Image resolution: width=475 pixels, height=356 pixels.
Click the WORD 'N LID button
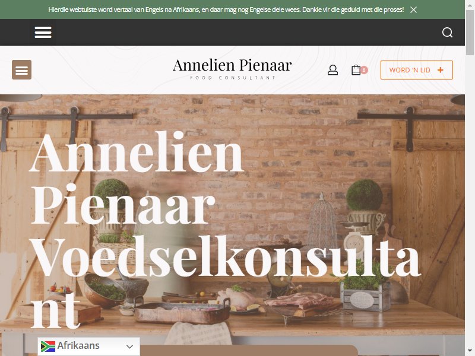point(417,70)
